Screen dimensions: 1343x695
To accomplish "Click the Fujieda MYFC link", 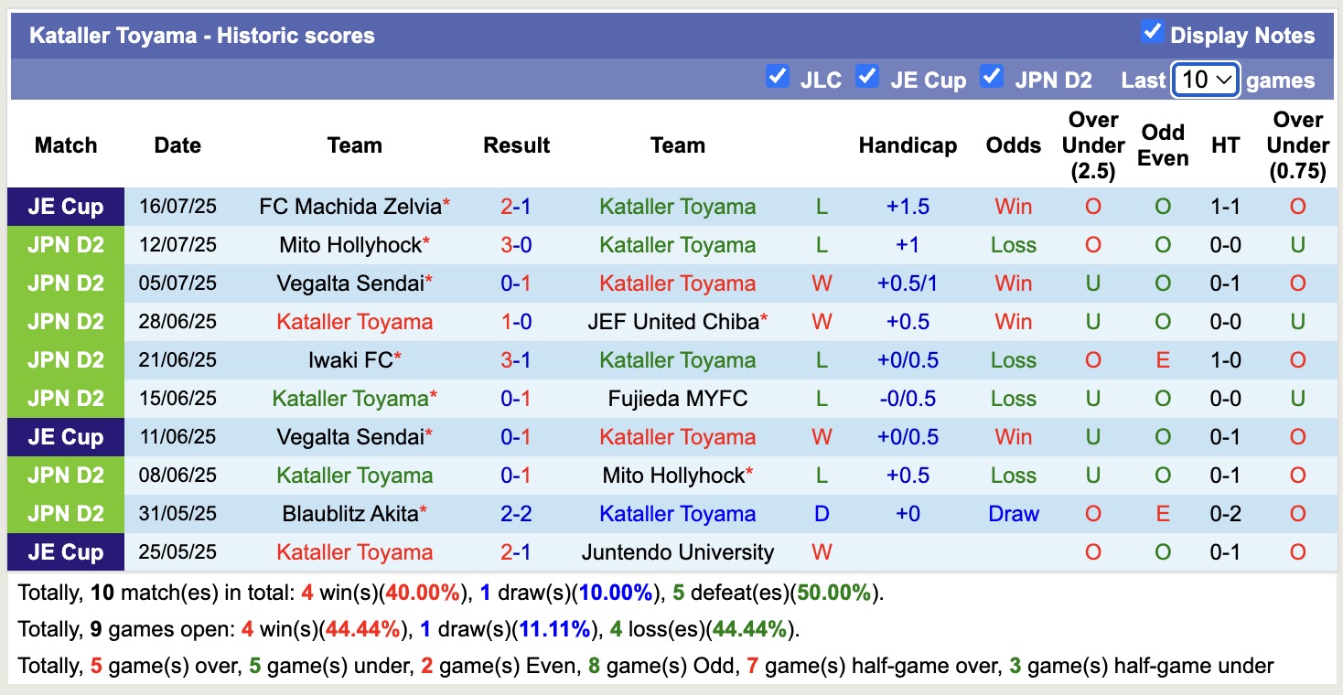I will click(677, 398).
